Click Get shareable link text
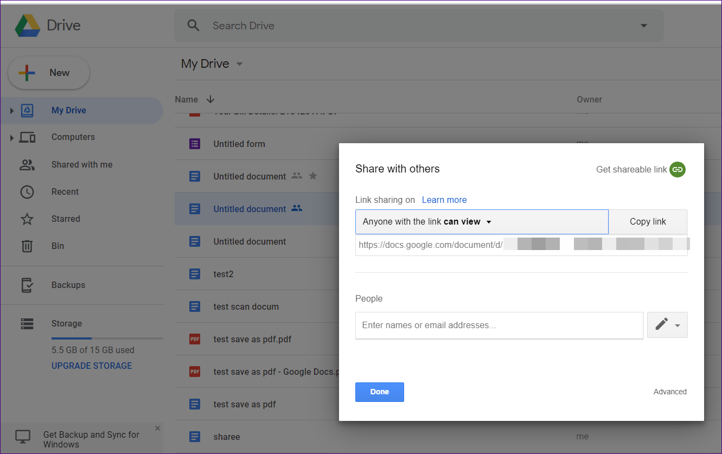The height and width of the screenshot is (454, 722). 631,170
